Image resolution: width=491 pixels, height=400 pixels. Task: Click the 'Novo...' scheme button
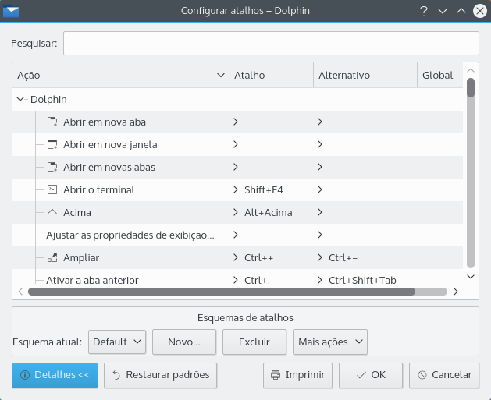(184, 342)
